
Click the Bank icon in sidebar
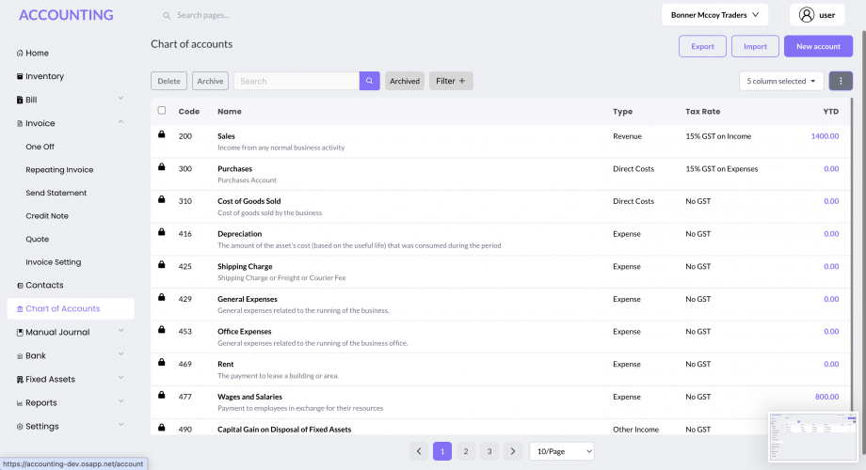point(20,356)
